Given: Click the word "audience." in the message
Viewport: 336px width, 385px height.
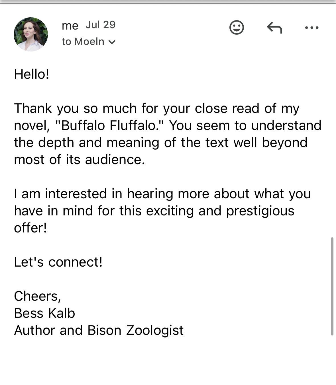Looking at the screenshot, I should 115,160.
